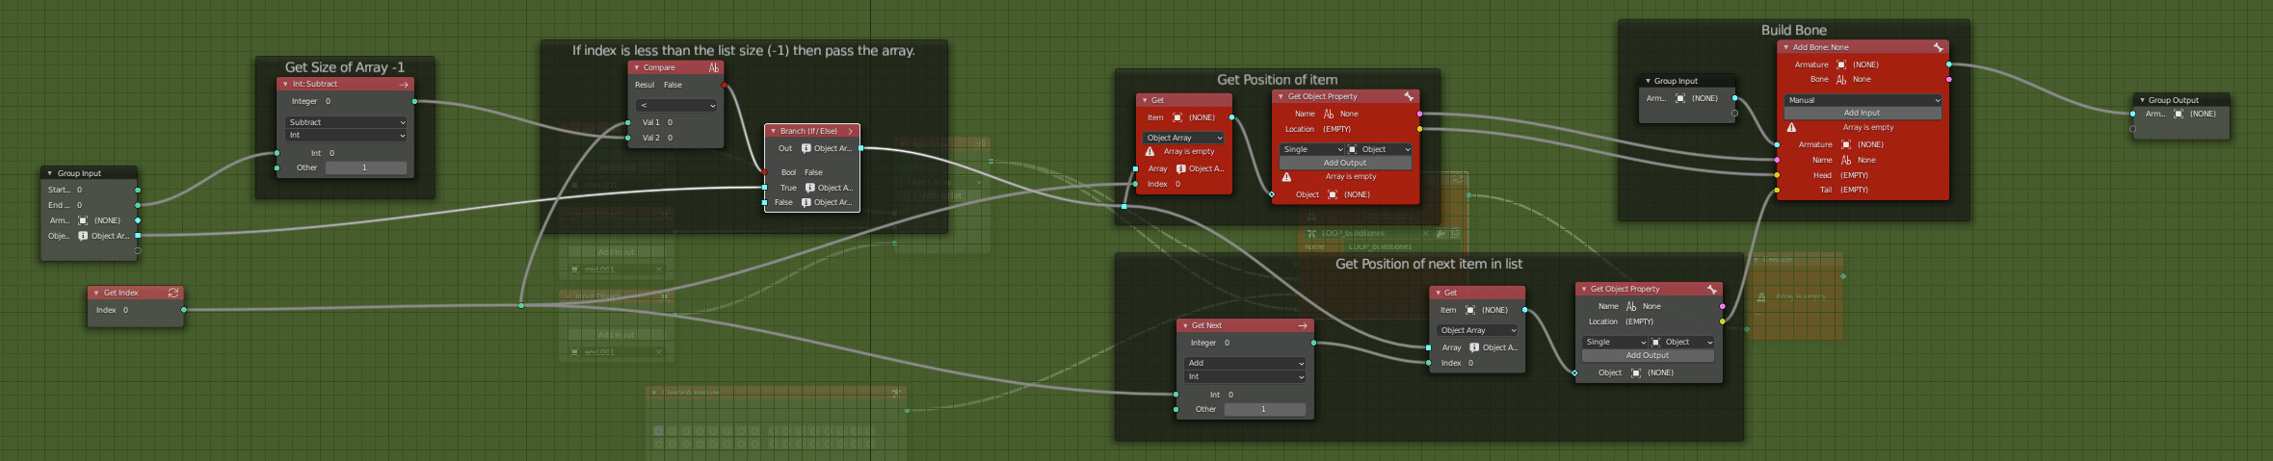
Task: Click the array icon in gray Get node's Array row
Action: [x=1474, y=347]
